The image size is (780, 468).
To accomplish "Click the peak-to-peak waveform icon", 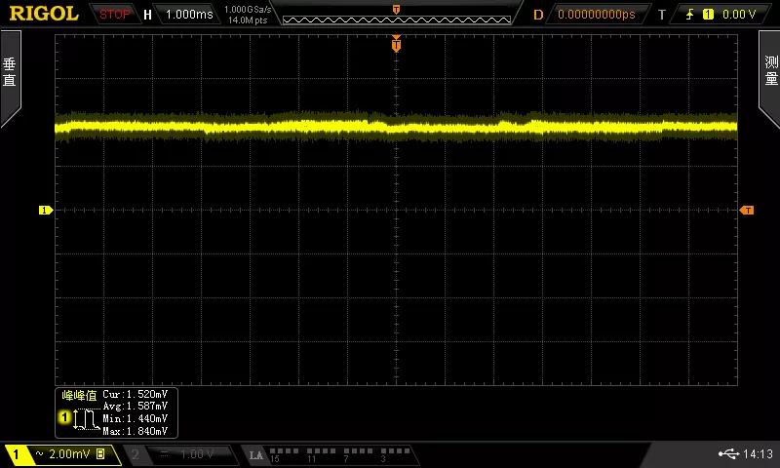I will pyautogui.click(x=87, y=419).
